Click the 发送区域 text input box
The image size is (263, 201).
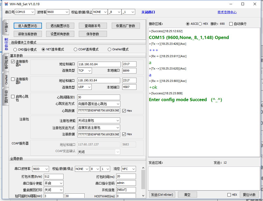coord(204,179)
